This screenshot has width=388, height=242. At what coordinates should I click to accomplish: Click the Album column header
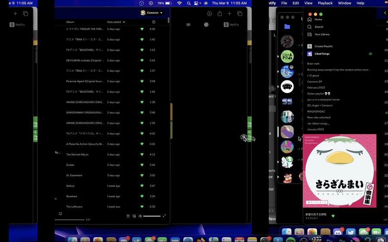tap(70, 22)
